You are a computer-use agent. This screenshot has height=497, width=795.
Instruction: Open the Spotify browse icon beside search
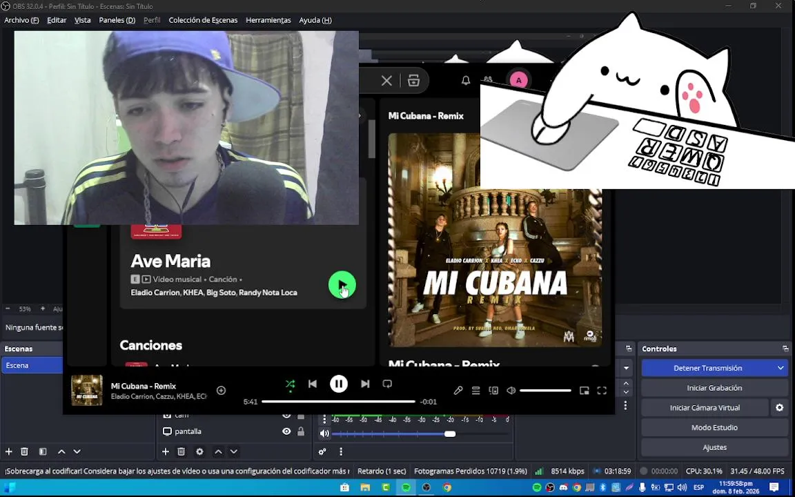point(414,80)
